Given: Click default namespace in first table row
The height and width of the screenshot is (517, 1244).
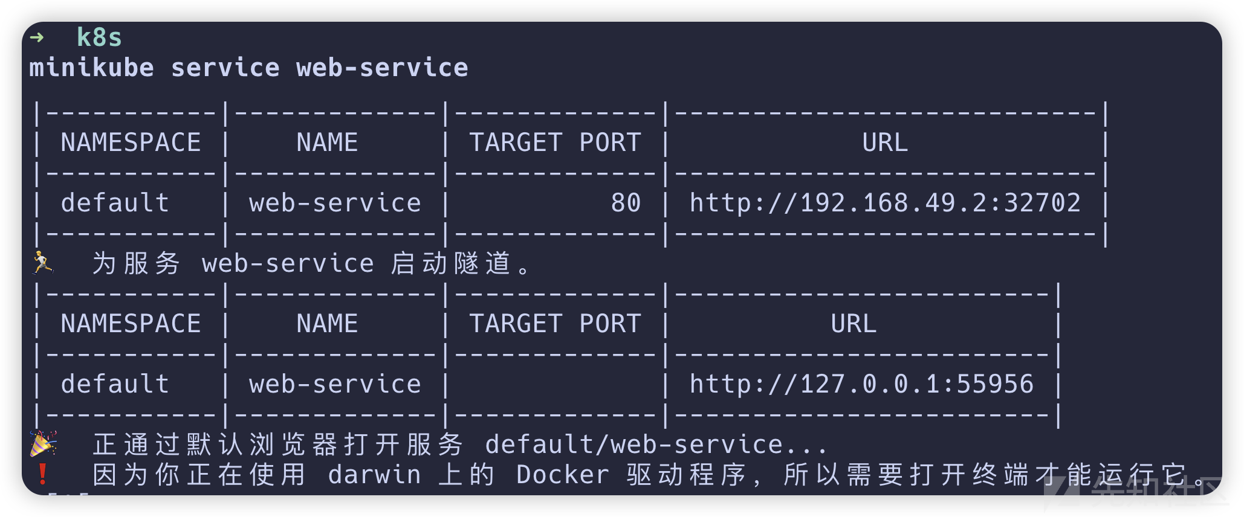Looking at the screenshot, I should 115,203.
